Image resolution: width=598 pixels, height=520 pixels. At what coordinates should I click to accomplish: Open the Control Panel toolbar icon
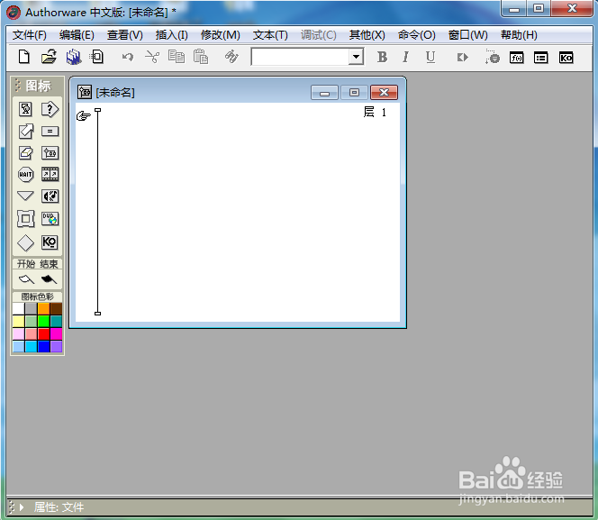point(492,57)
